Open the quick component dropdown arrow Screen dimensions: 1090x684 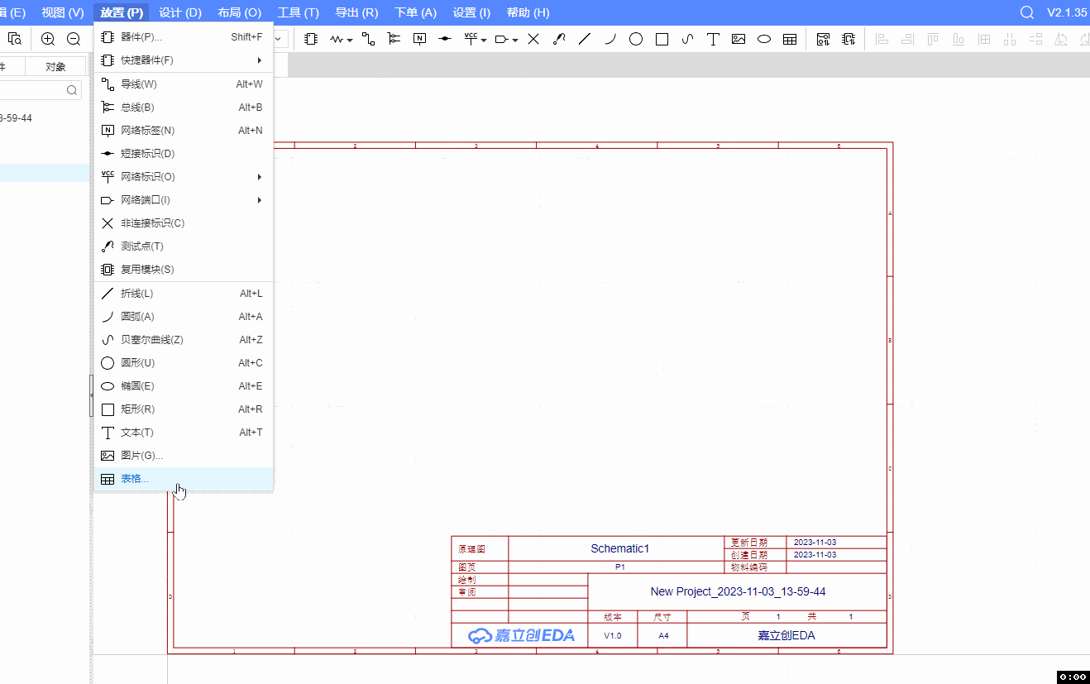[x=350, y=40]
